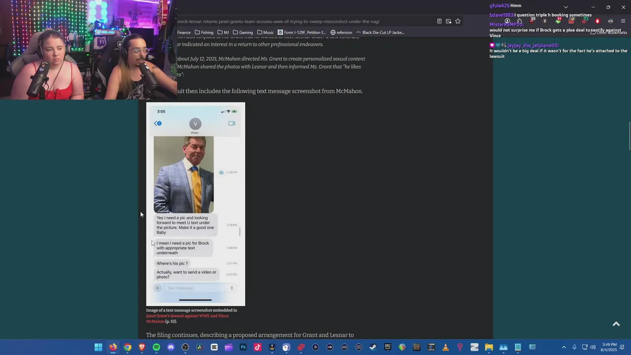Click the video call icon in screenshot
Viewport: 631px width, 355px height.
pyautogui.click(x=232, y=123)
